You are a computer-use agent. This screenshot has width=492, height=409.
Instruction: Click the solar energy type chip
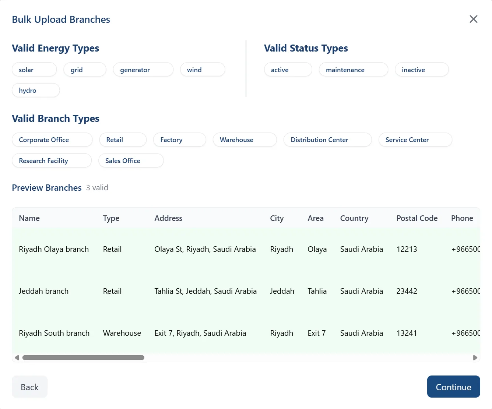pos(34,70)
